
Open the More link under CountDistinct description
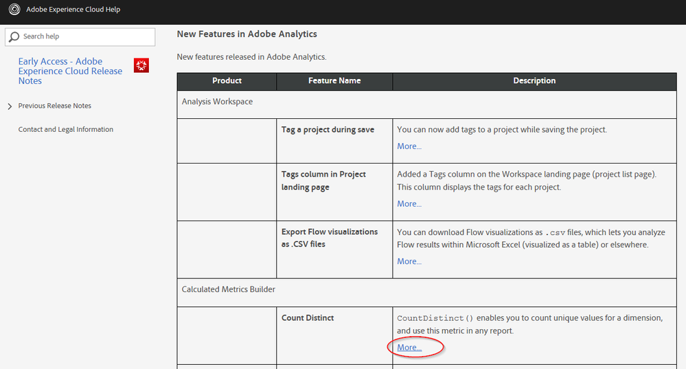tap(409, 348)
